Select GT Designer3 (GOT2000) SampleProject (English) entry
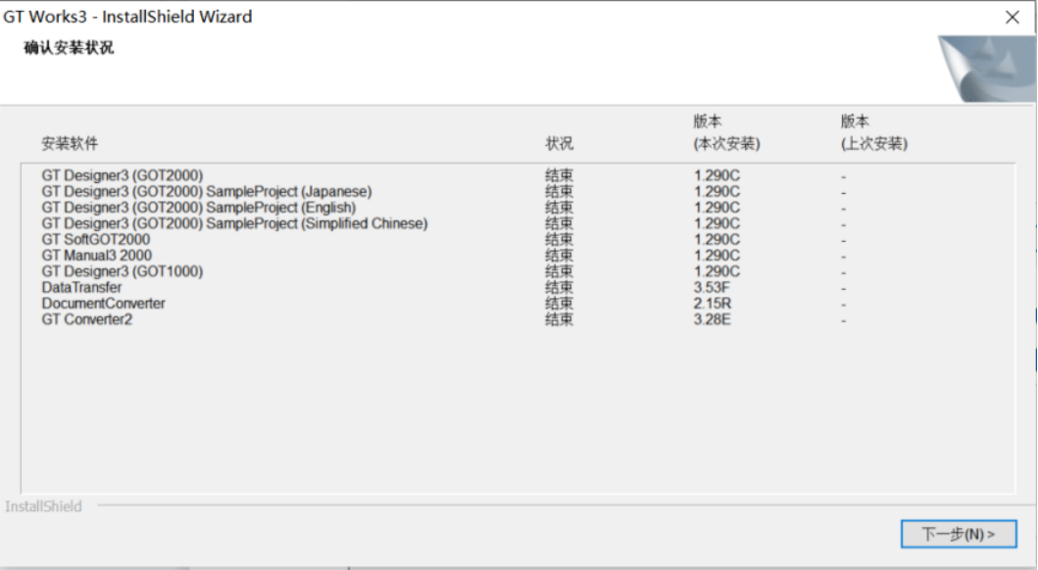1038x570 pixels. [x=199, y=208]
